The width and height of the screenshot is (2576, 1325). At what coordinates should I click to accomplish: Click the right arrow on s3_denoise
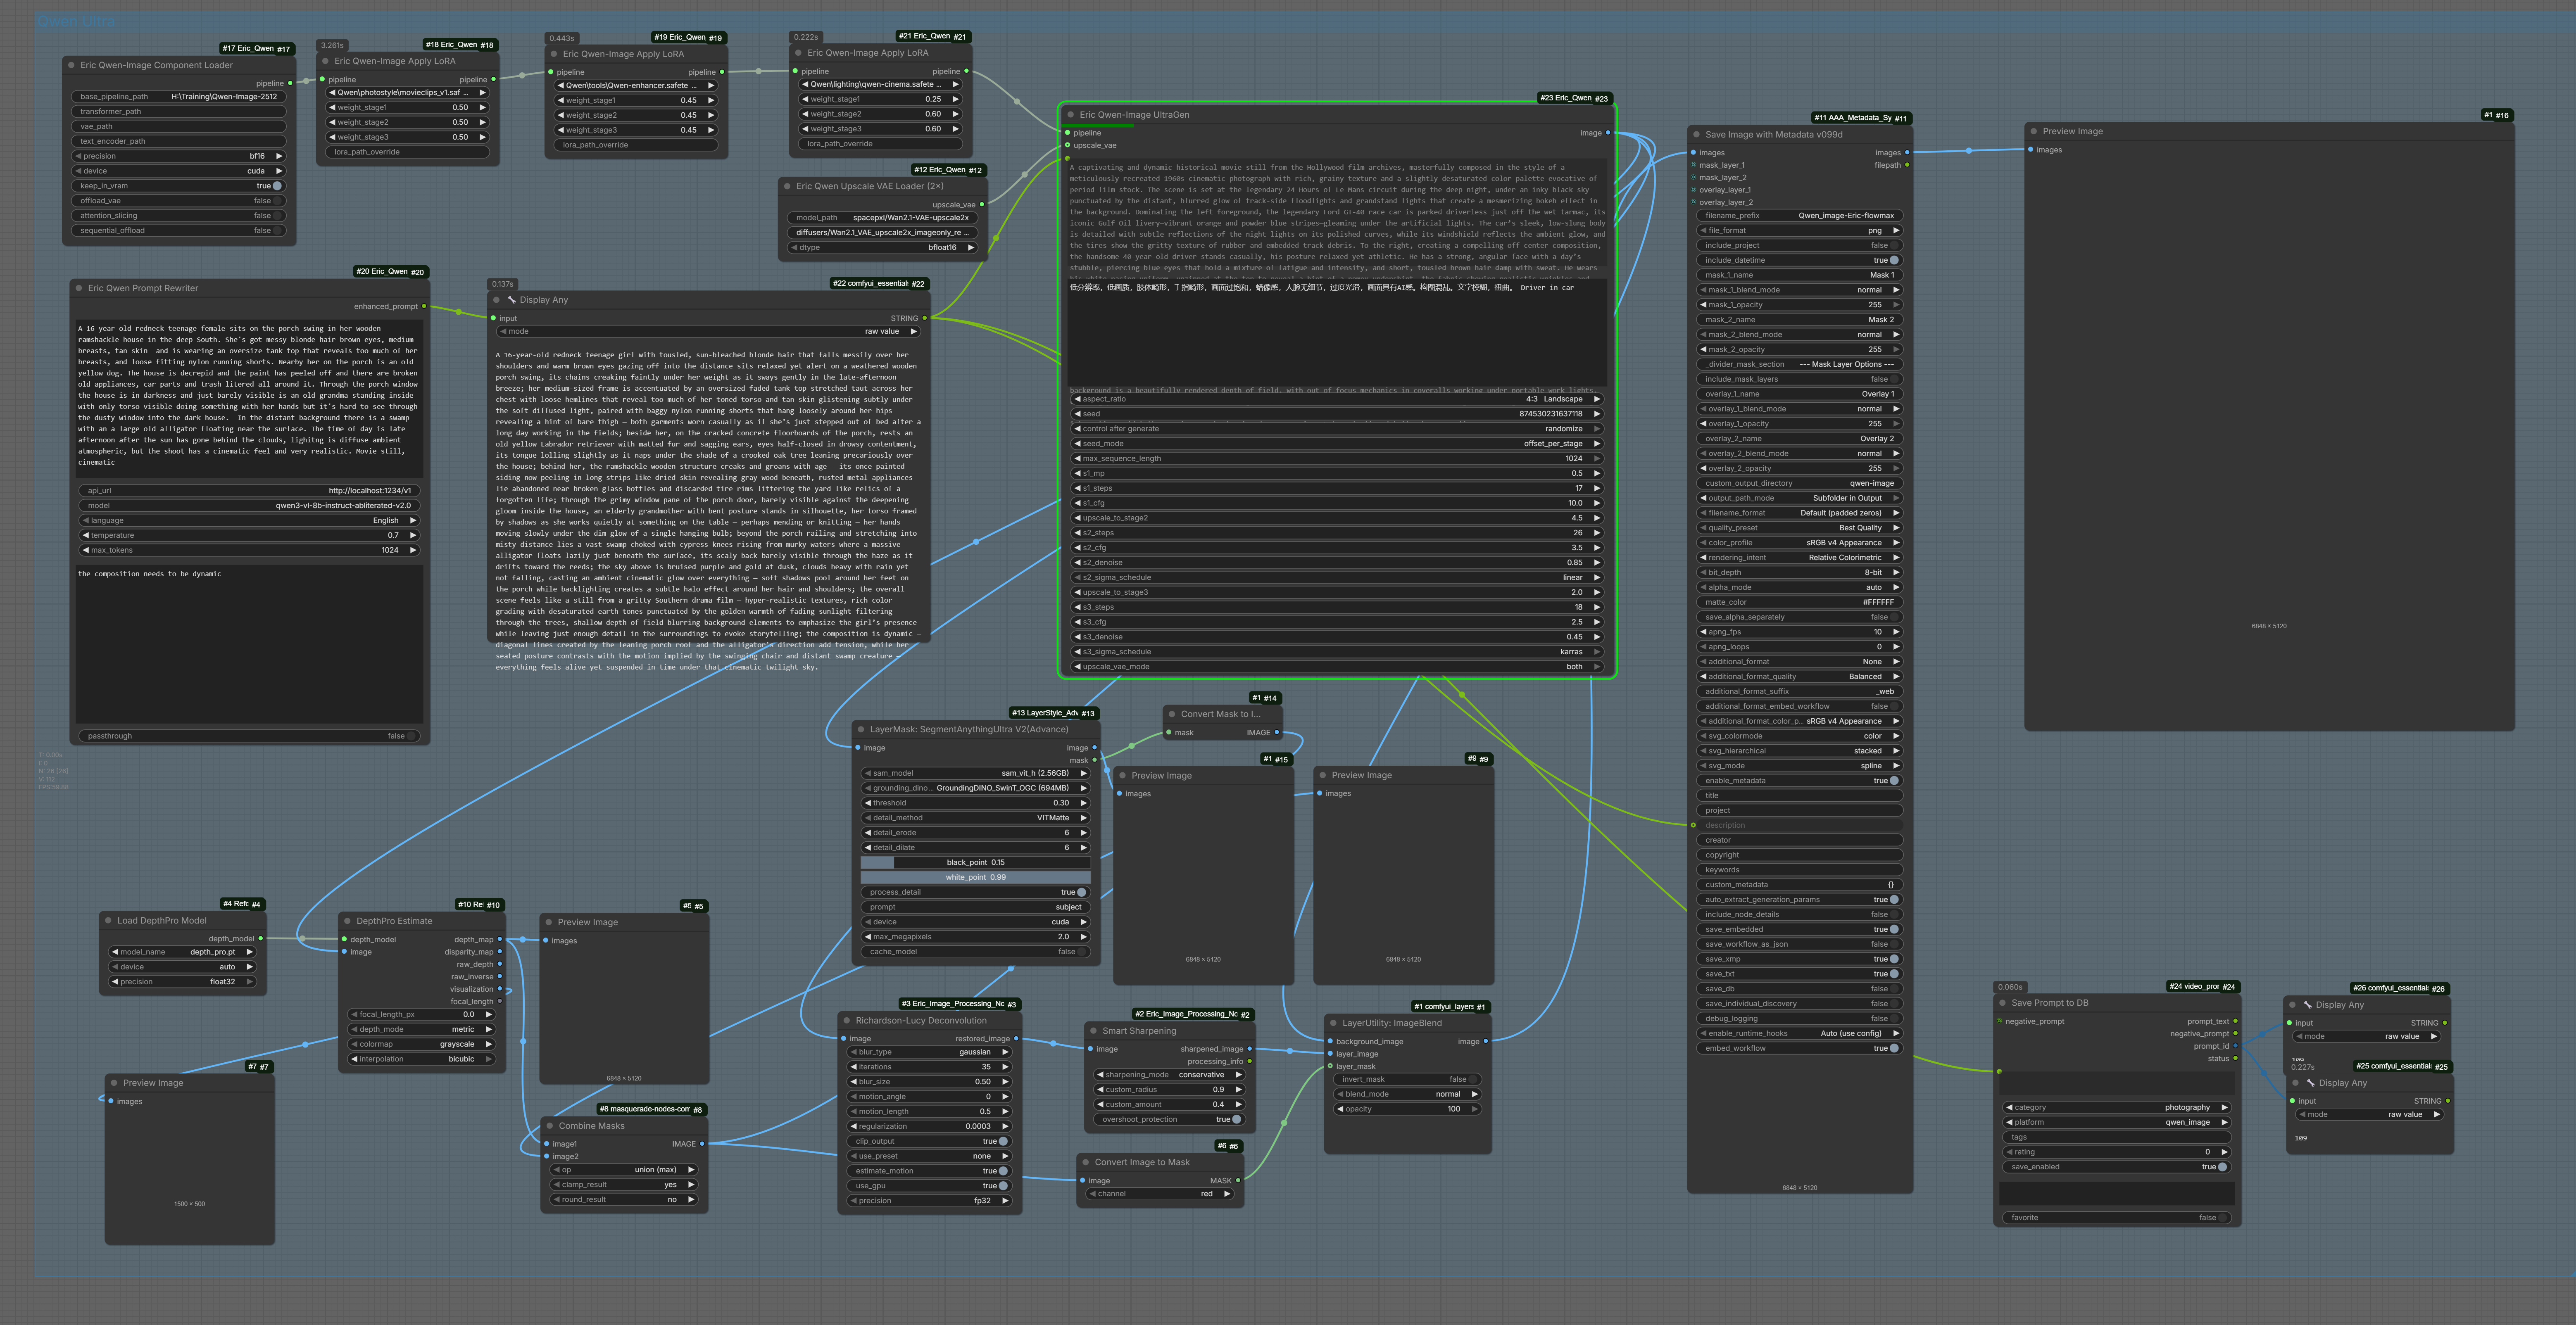click(1597, 637)
